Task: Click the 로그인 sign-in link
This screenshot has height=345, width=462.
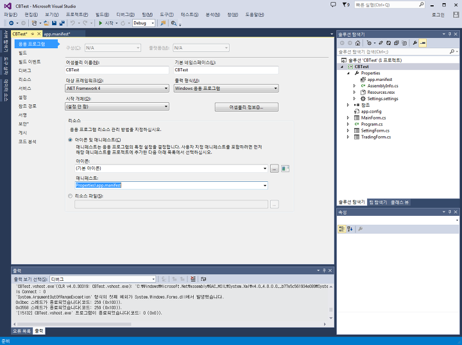Action: pyautogui.click(x=438, y=15)
